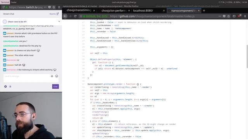248x139 pixels.
Task: Click the 'Stream Chat' heading text
Action: pos(9,14)
